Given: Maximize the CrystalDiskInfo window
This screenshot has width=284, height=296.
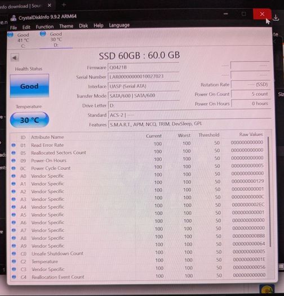Looking at the screenshot, I should coord(244,14).
